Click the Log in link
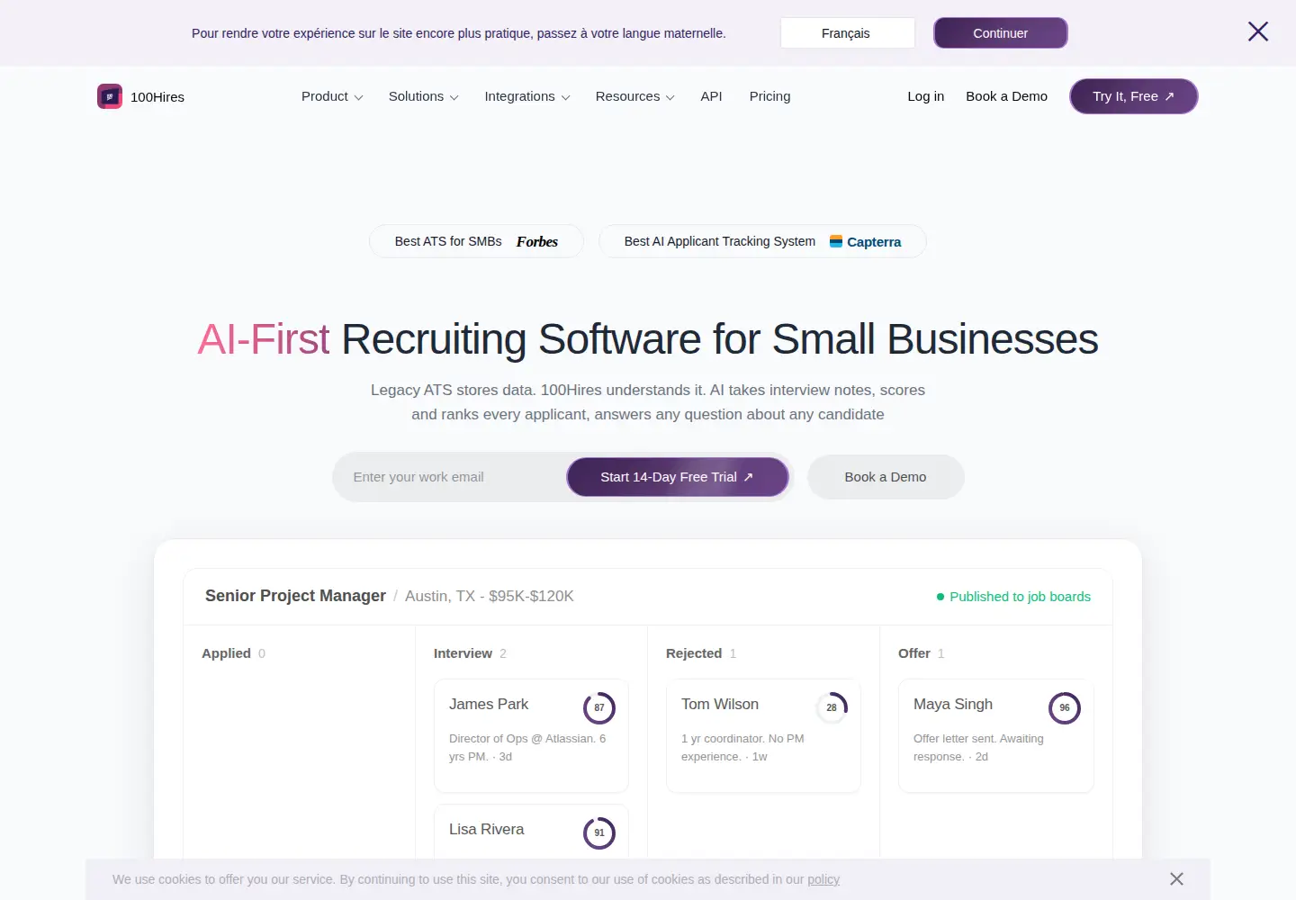 pyautogui.click(x=926, y=96)
